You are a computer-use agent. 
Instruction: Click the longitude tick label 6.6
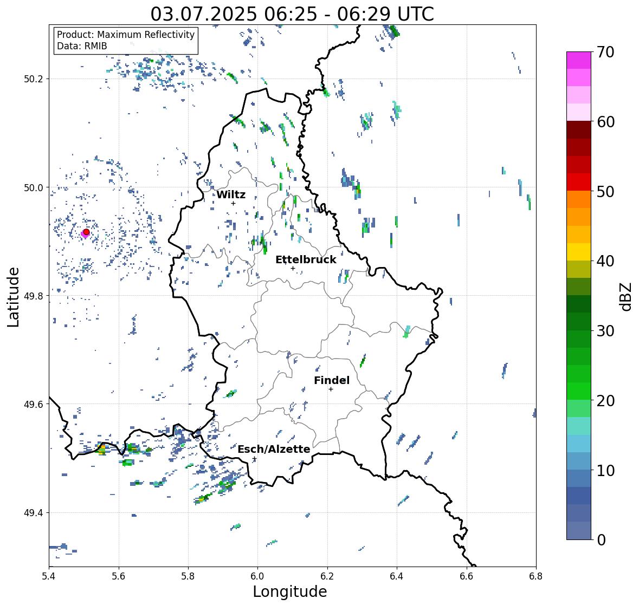pyautogui.click(x=466, y=576)
